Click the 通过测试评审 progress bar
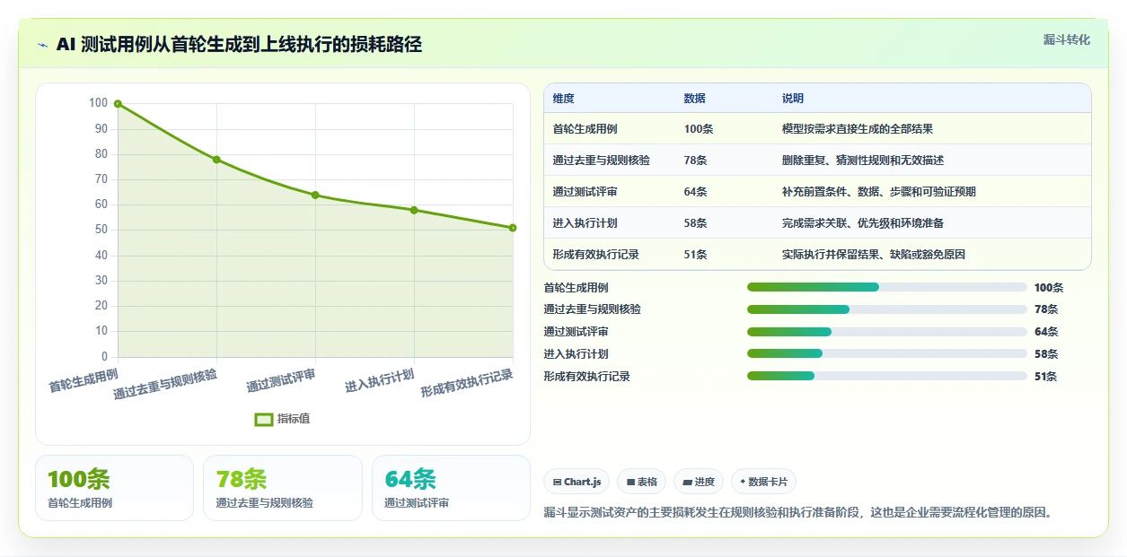The height and width of the screenshot is (557, 1127). (x=887, y=332)
